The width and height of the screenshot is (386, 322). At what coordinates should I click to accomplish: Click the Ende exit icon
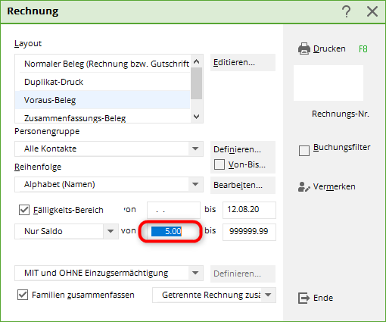304,298
